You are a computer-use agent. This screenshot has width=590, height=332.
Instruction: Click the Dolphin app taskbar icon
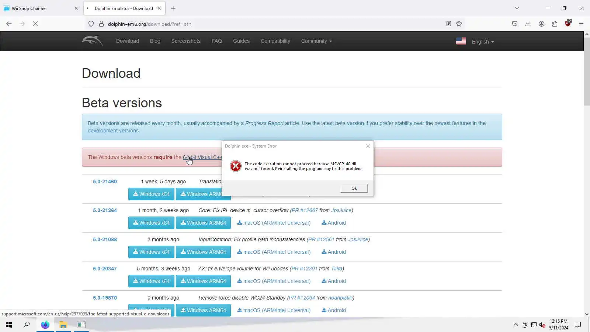tap(81, 325)
